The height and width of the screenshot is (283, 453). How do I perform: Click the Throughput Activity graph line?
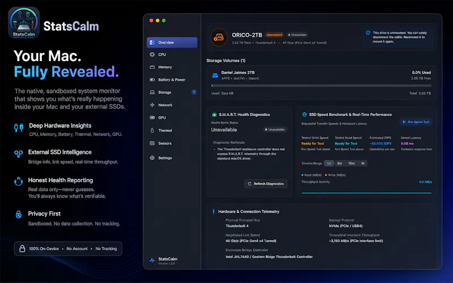pyautogui.click(x=366, y=193)
